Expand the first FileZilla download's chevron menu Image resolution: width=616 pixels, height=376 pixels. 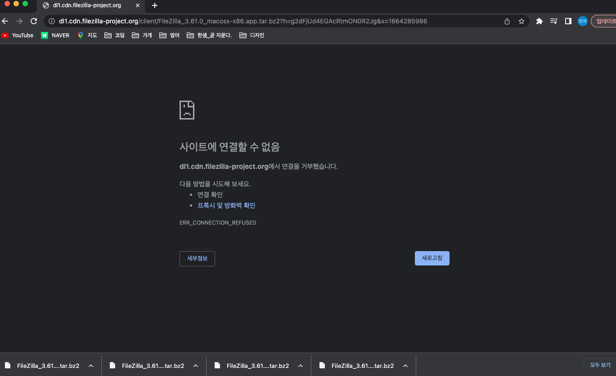click(x=91, y=366)
